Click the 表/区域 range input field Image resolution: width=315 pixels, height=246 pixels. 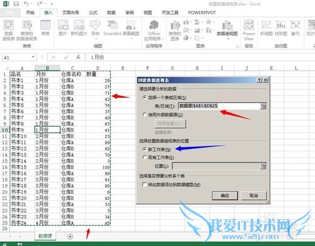(220, 106)
